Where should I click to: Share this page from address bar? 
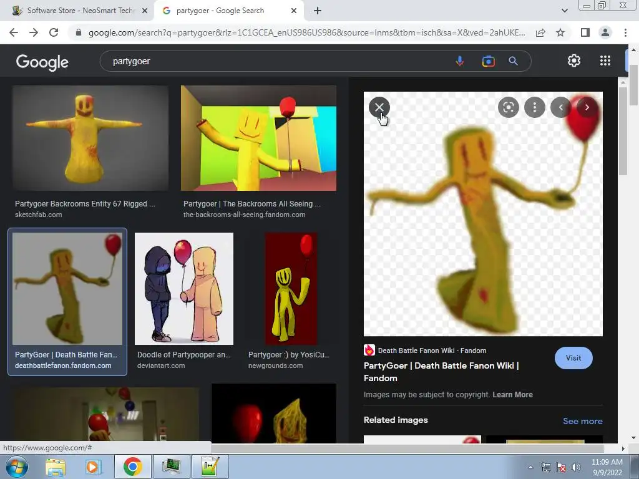(x=540, y=32)
